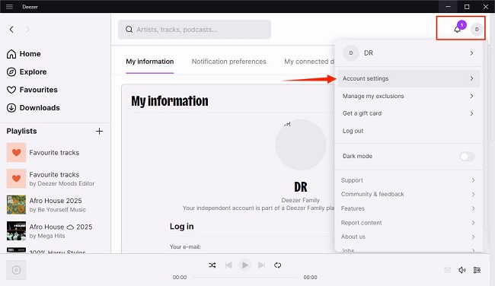The width and height of the screenshot is (495, 286).
Task: Open audio settings equalizer icon
Action: 477,270
